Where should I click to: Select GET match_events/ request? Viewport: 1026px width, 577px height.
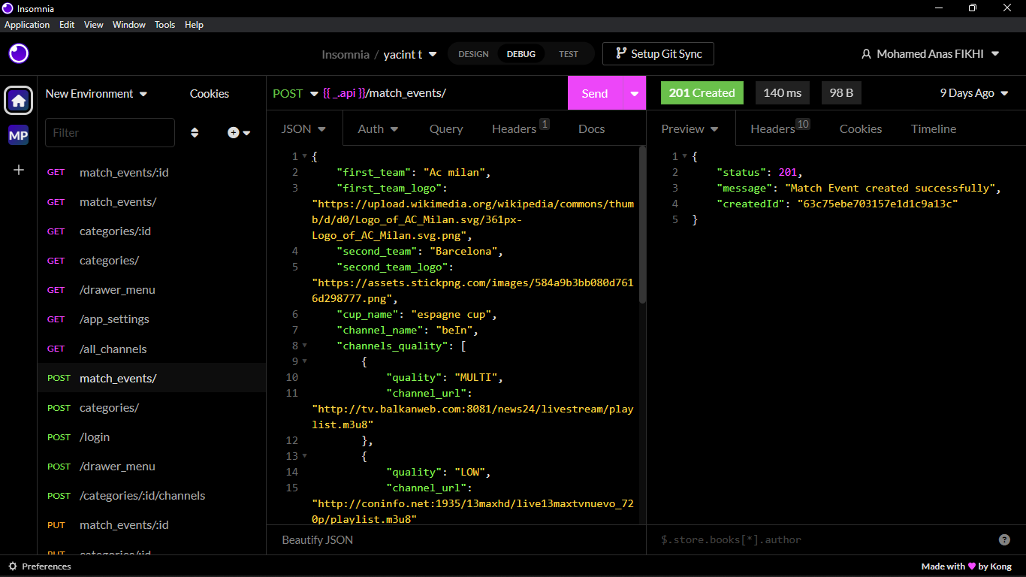coord(152,202)
